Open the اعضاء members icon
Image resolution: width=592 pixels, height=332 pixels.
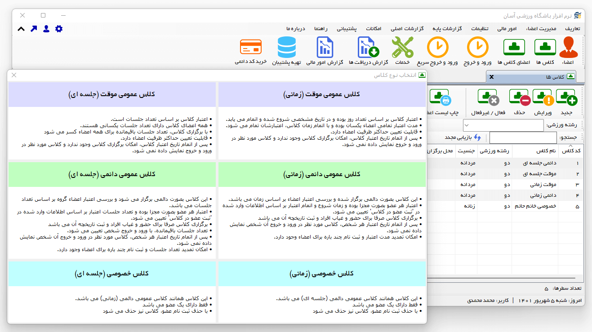[x=568, y=51]
